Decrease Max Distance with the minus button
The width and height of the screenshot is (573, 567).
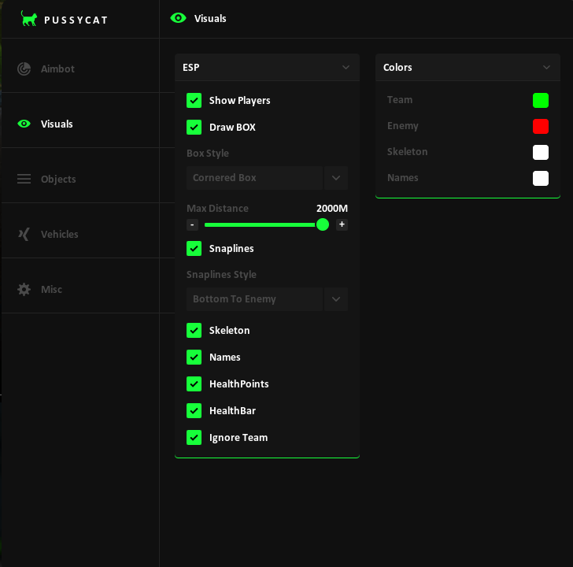click(192, 224)
